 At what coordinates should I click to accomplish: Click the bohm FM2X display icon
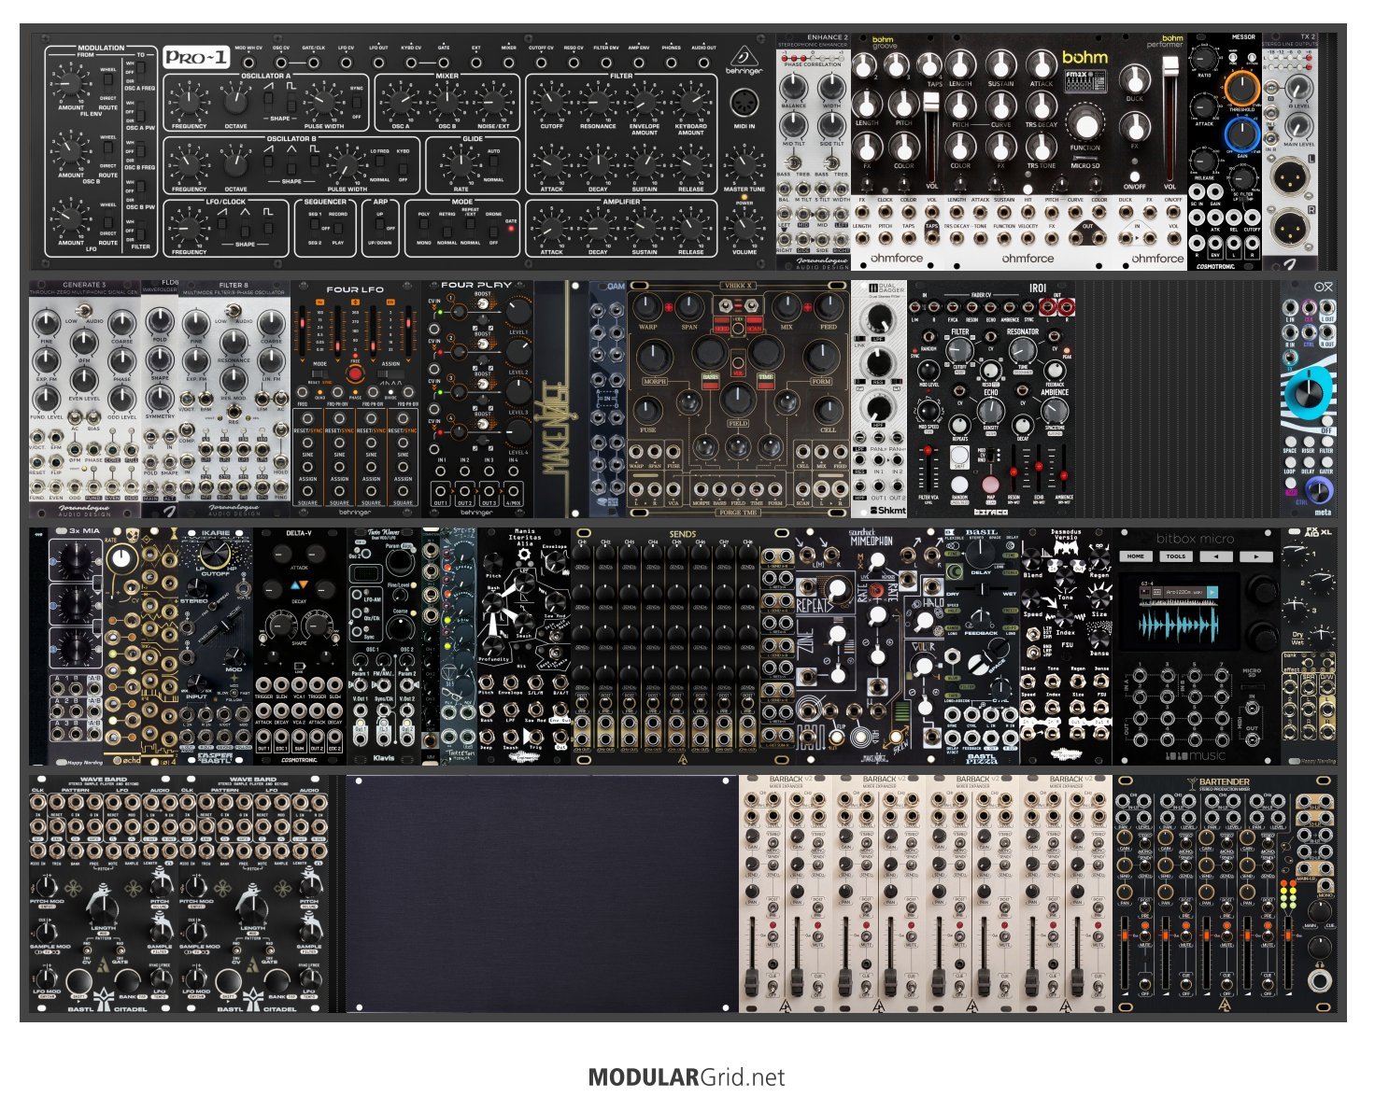pos(1085,81)
